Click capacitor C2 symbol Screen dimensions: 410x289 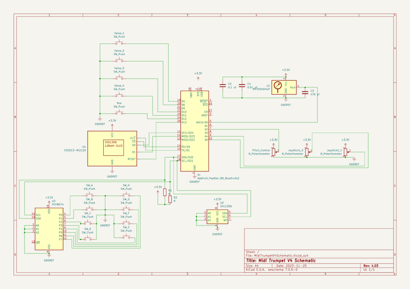[223, 85]
